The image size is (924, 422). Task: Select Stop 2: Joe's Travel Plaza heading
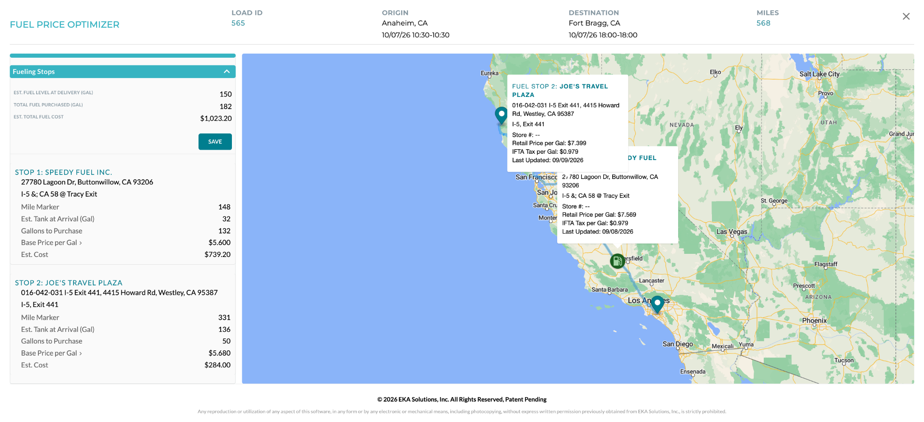[69, 283]
